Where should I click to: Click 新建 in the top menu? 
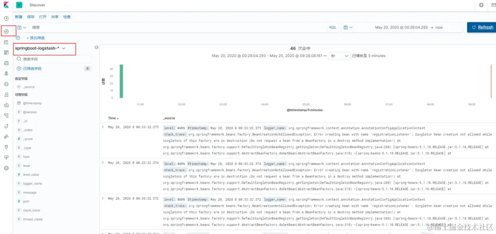pyautogui.click(x=19, y=17)
